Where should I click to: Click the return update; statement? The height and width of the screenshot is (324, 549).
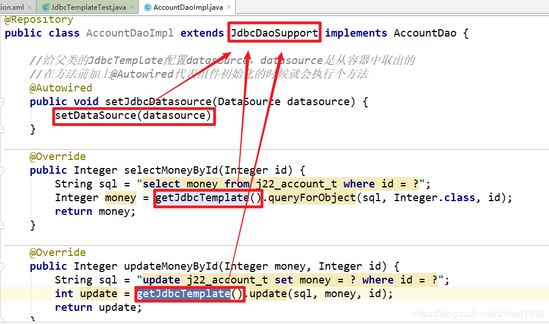[98, 307]
